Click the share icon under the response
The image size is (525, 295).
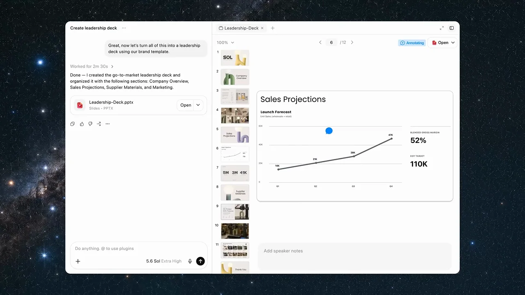click(x=99, y=124)
